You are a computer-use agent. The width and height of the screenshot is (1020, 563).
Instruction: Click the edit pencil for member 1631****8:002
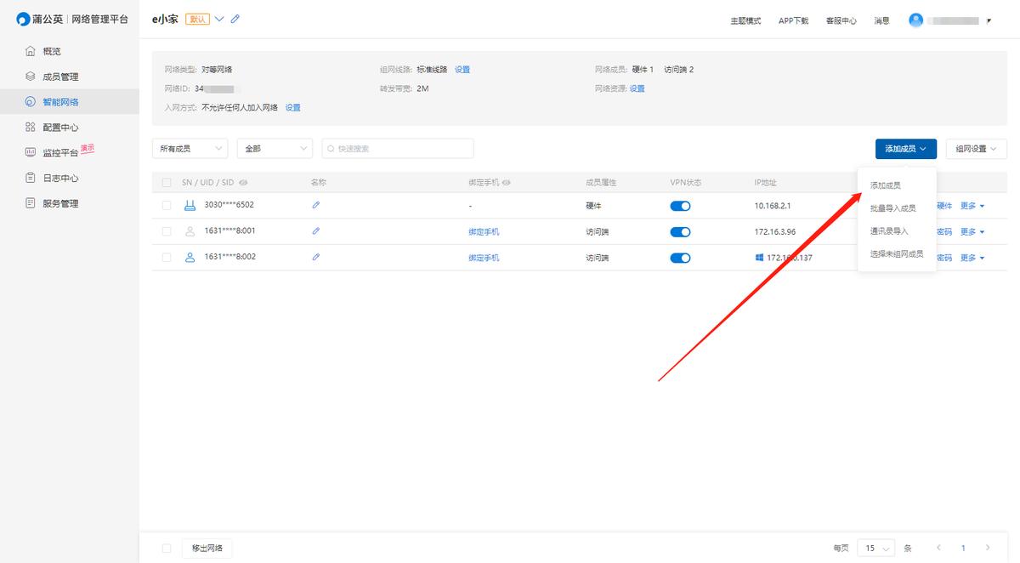click(x=316, y=257)
